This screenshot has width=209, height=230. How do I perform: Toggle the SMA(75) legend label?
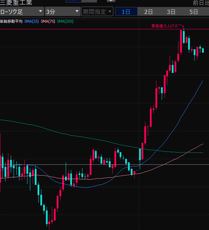point(48,22)
